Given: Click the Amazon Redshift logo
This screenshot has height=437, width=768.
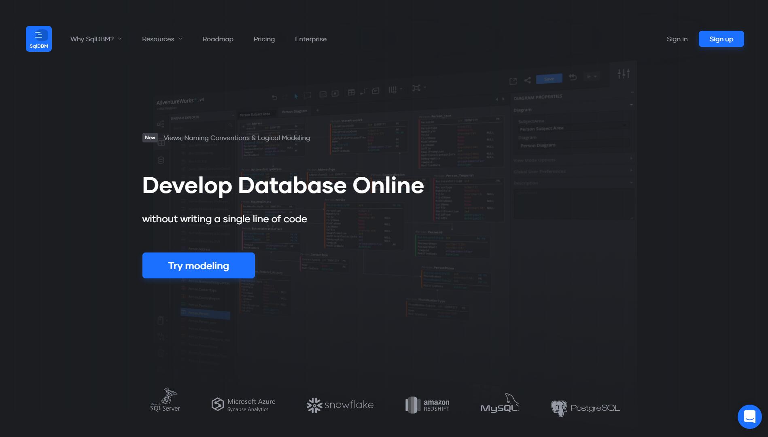Looking at the screenshot, I should click(427, 405).
